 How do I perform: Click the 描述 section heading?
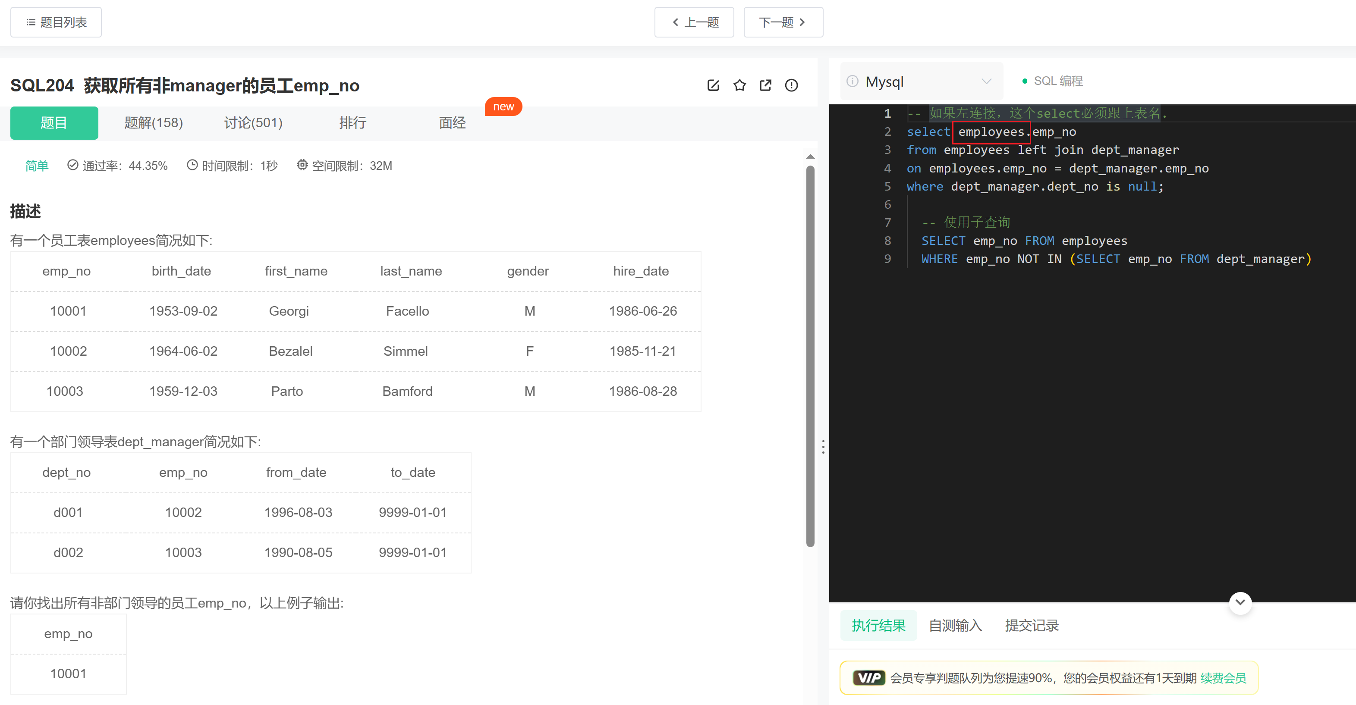pyautogui.click(x=25, y=211)
